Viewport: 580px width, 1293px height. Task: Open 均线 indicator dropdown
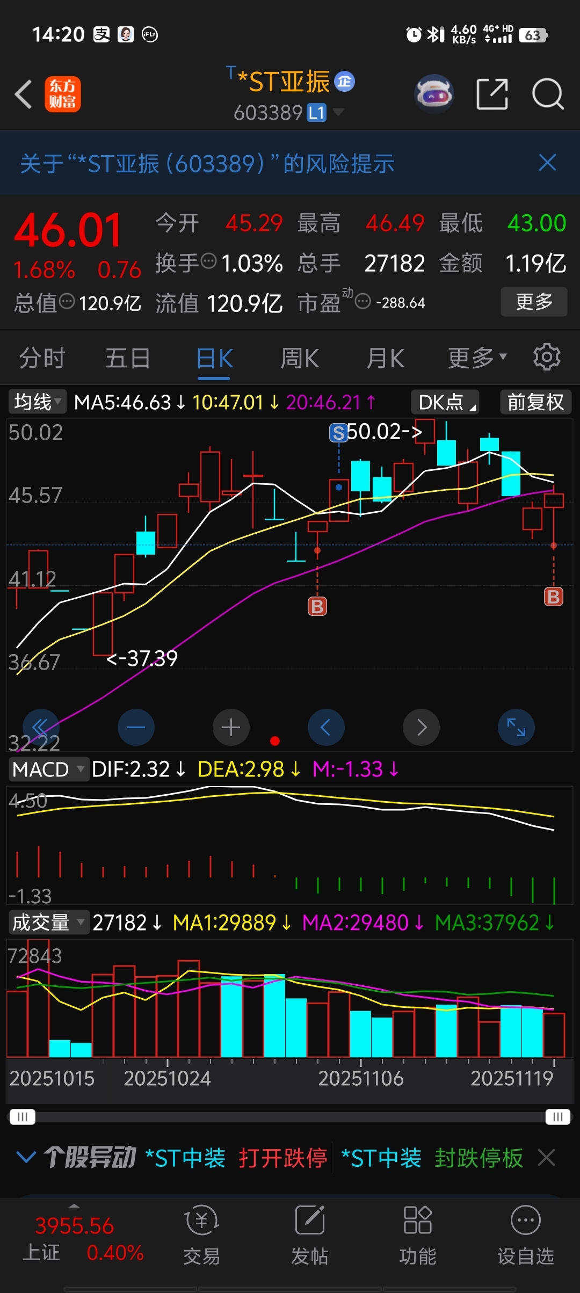(x=37, y=402)
